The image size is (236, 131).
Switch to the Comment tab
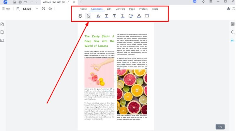[97, 9]
